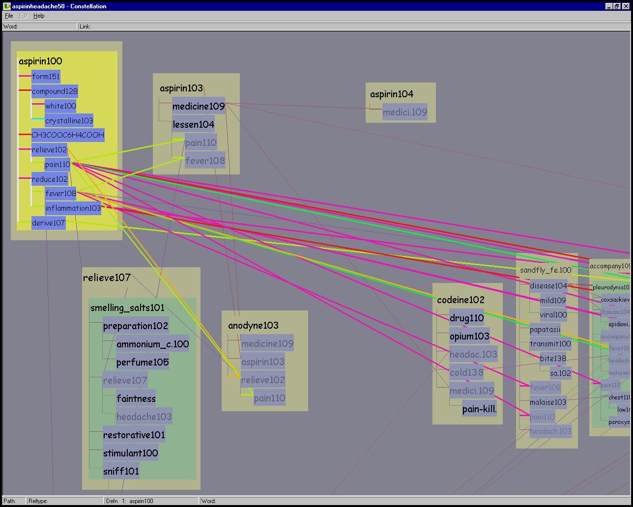633x507 pixels.
Task: Open the File menu
Action: click(x=9, y=16)
